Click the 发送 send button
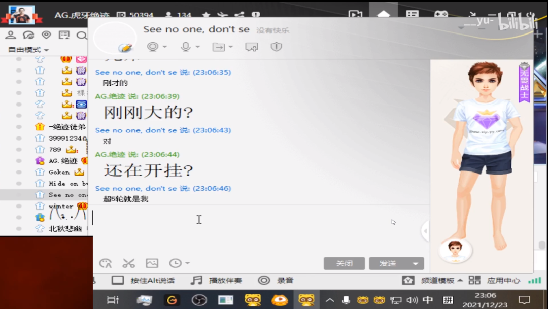The image size is (548, 309). point(388,263)
